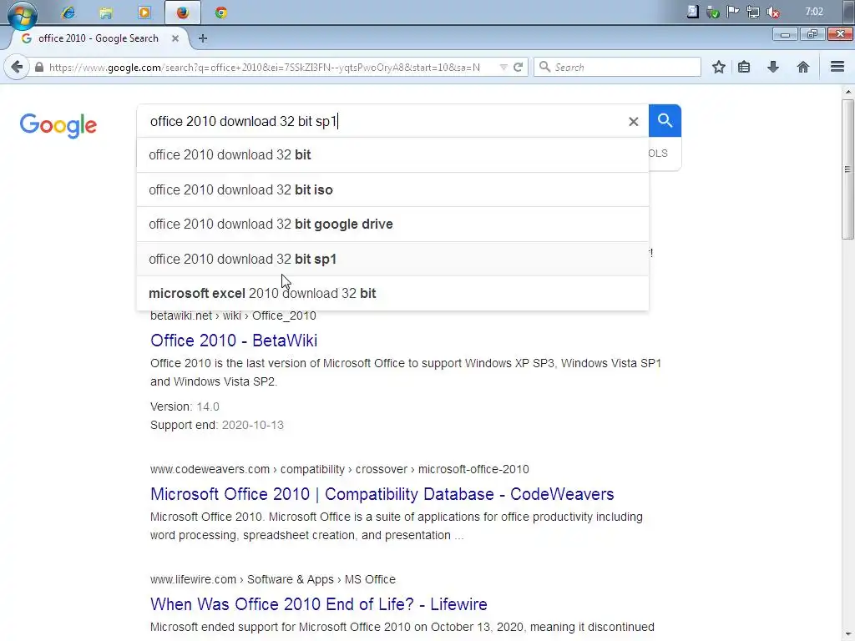Click the scrollbar up arrow

847,92
